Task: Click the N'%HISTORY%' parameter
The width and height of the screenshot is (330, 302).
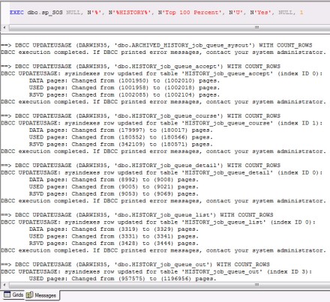Action: click(130, 12)
